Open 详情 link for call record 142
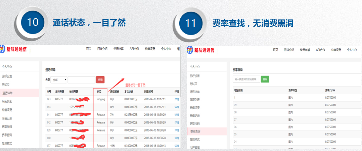The width and height of the screenshot is (362, 151). 177,122
